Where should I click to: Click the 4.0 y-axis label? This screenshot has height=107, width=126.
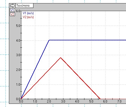coord(18,41)
